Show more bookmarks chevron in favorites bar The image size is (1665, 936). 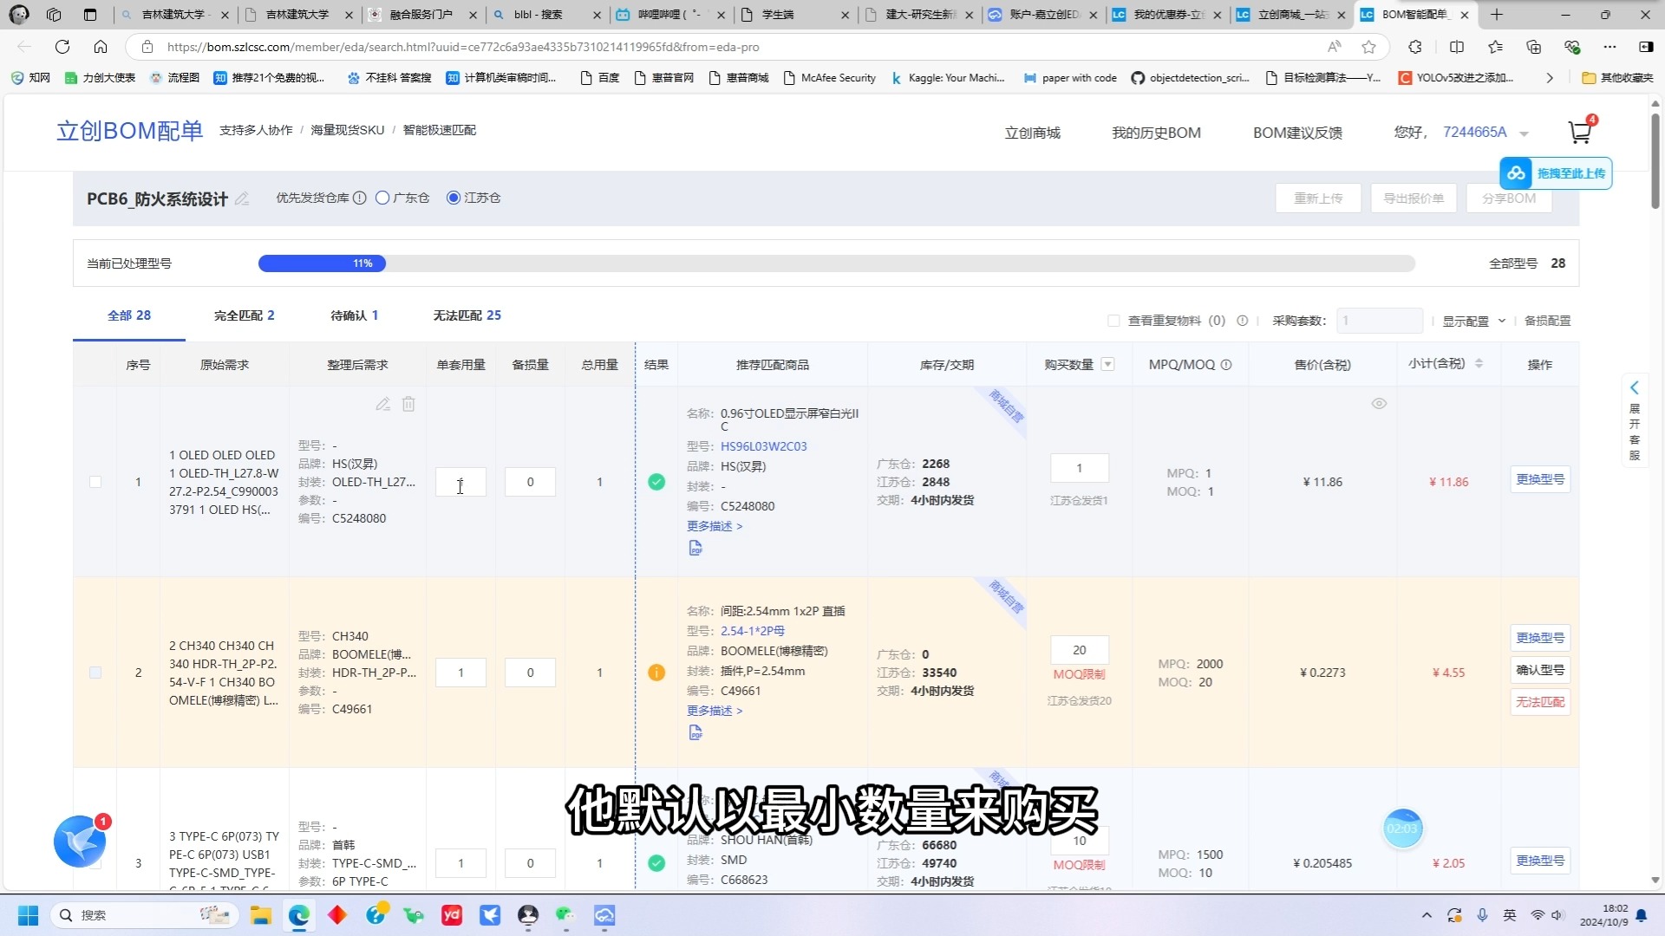(1550, 78)
